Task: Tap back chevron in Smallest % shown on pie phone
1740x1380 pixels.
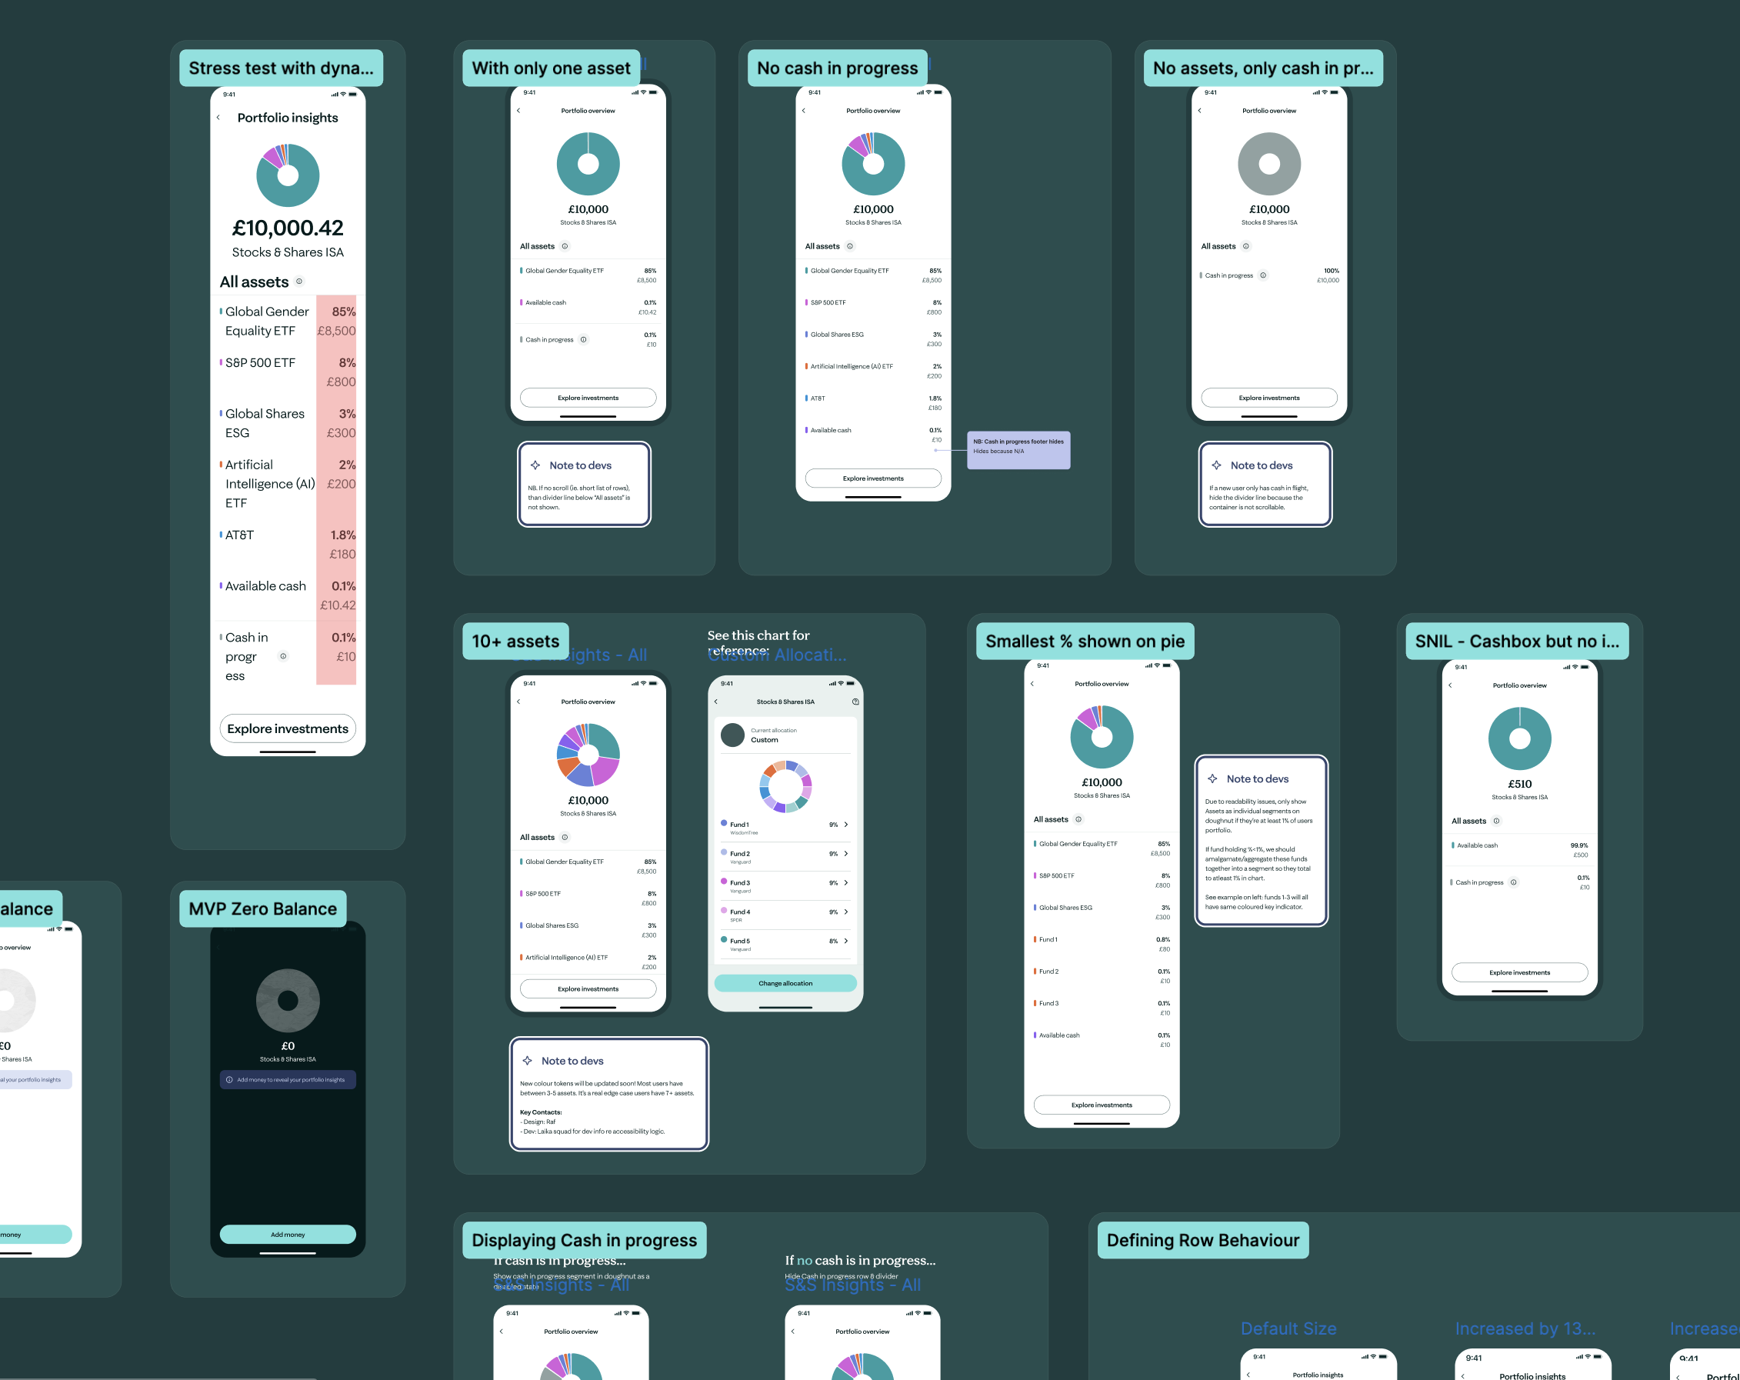Action: 1032,684
